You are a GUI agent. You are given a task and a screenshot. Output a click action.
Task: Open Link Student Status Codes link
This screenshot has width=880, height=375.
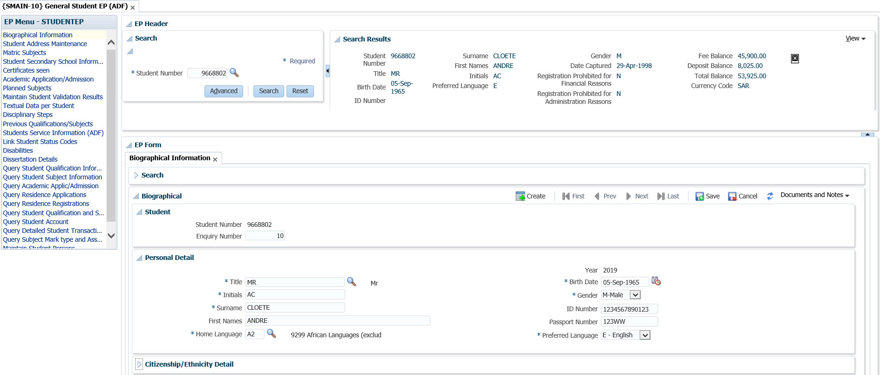point(40,142)
